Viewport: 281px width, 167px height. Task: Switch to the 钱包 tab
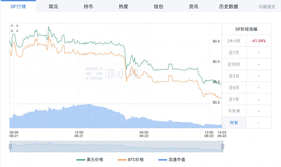pos(158,6)
